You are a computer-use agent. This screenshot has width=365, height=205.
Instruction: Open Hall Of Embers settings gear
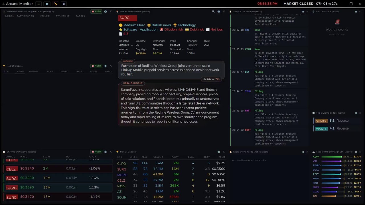[106, 66]
